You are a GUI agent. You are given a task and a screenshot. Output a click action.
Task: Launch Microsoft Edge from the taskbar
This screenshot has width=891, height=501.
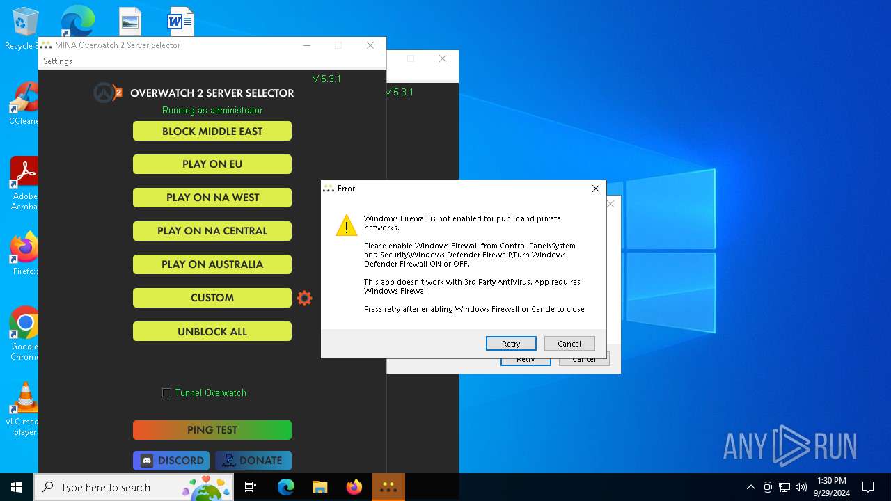coord(286,487)
